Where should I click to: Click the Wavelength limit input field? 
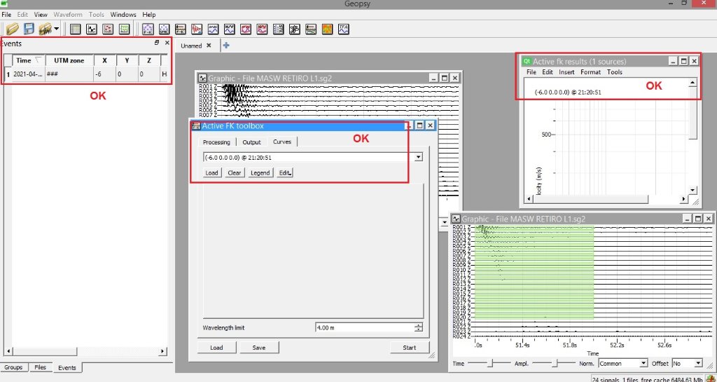[x=364, y=327]
